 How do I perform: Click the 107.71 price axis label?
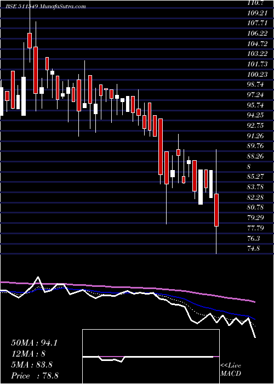tap(256, 23)
